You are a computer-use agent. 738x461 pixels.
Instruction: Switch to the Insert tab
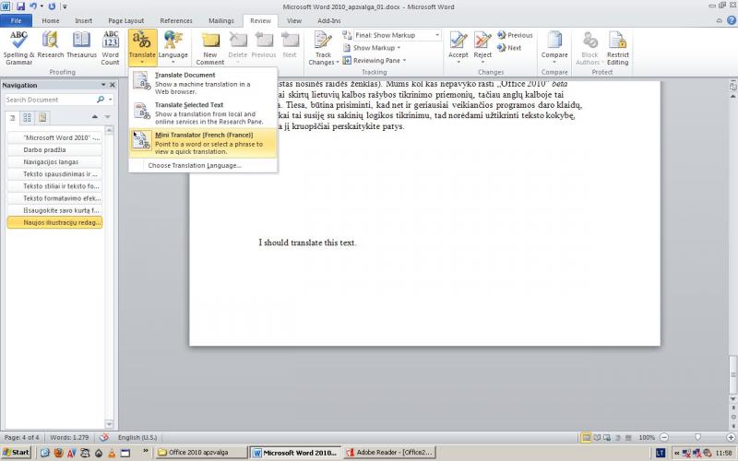click(x=83, y=20)
